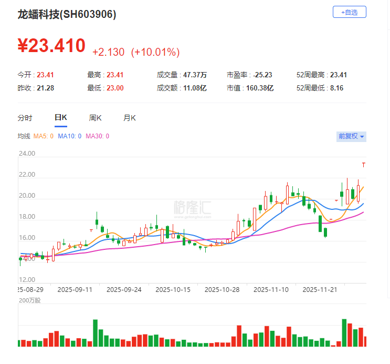Click the MA5: 0 indicator label
Image resolution: width=390 pixels, height=364 pixels.
pyautogui.click(x=43, y=136)
